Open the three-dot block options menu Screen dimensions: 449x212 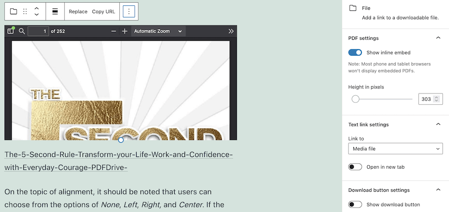129,12
